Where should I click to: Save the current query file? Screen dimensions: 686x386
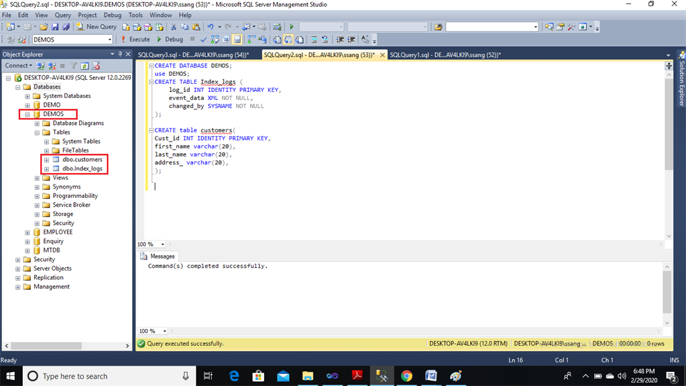[55, 27]
